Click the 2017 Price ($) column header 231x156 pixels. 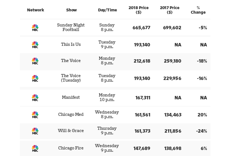pos(170,10)
